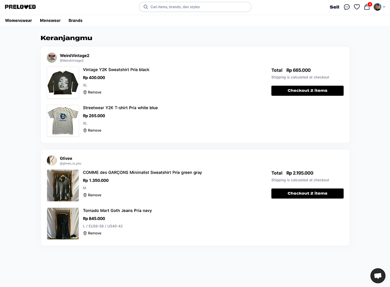Remove the Streetwear Y2K T-shirt from cart

(92, 130)
